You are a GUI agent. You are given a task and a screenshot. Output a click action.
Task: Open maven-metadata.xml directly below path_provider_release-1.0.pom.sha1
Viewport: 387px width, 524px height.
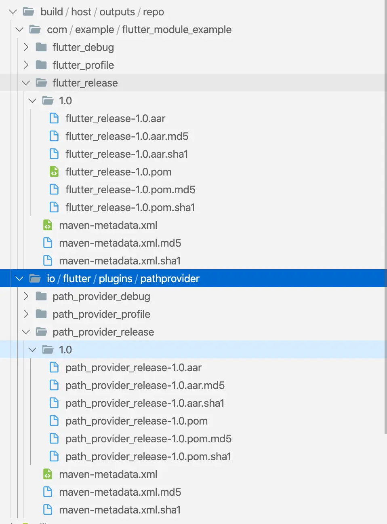point(108,474)
